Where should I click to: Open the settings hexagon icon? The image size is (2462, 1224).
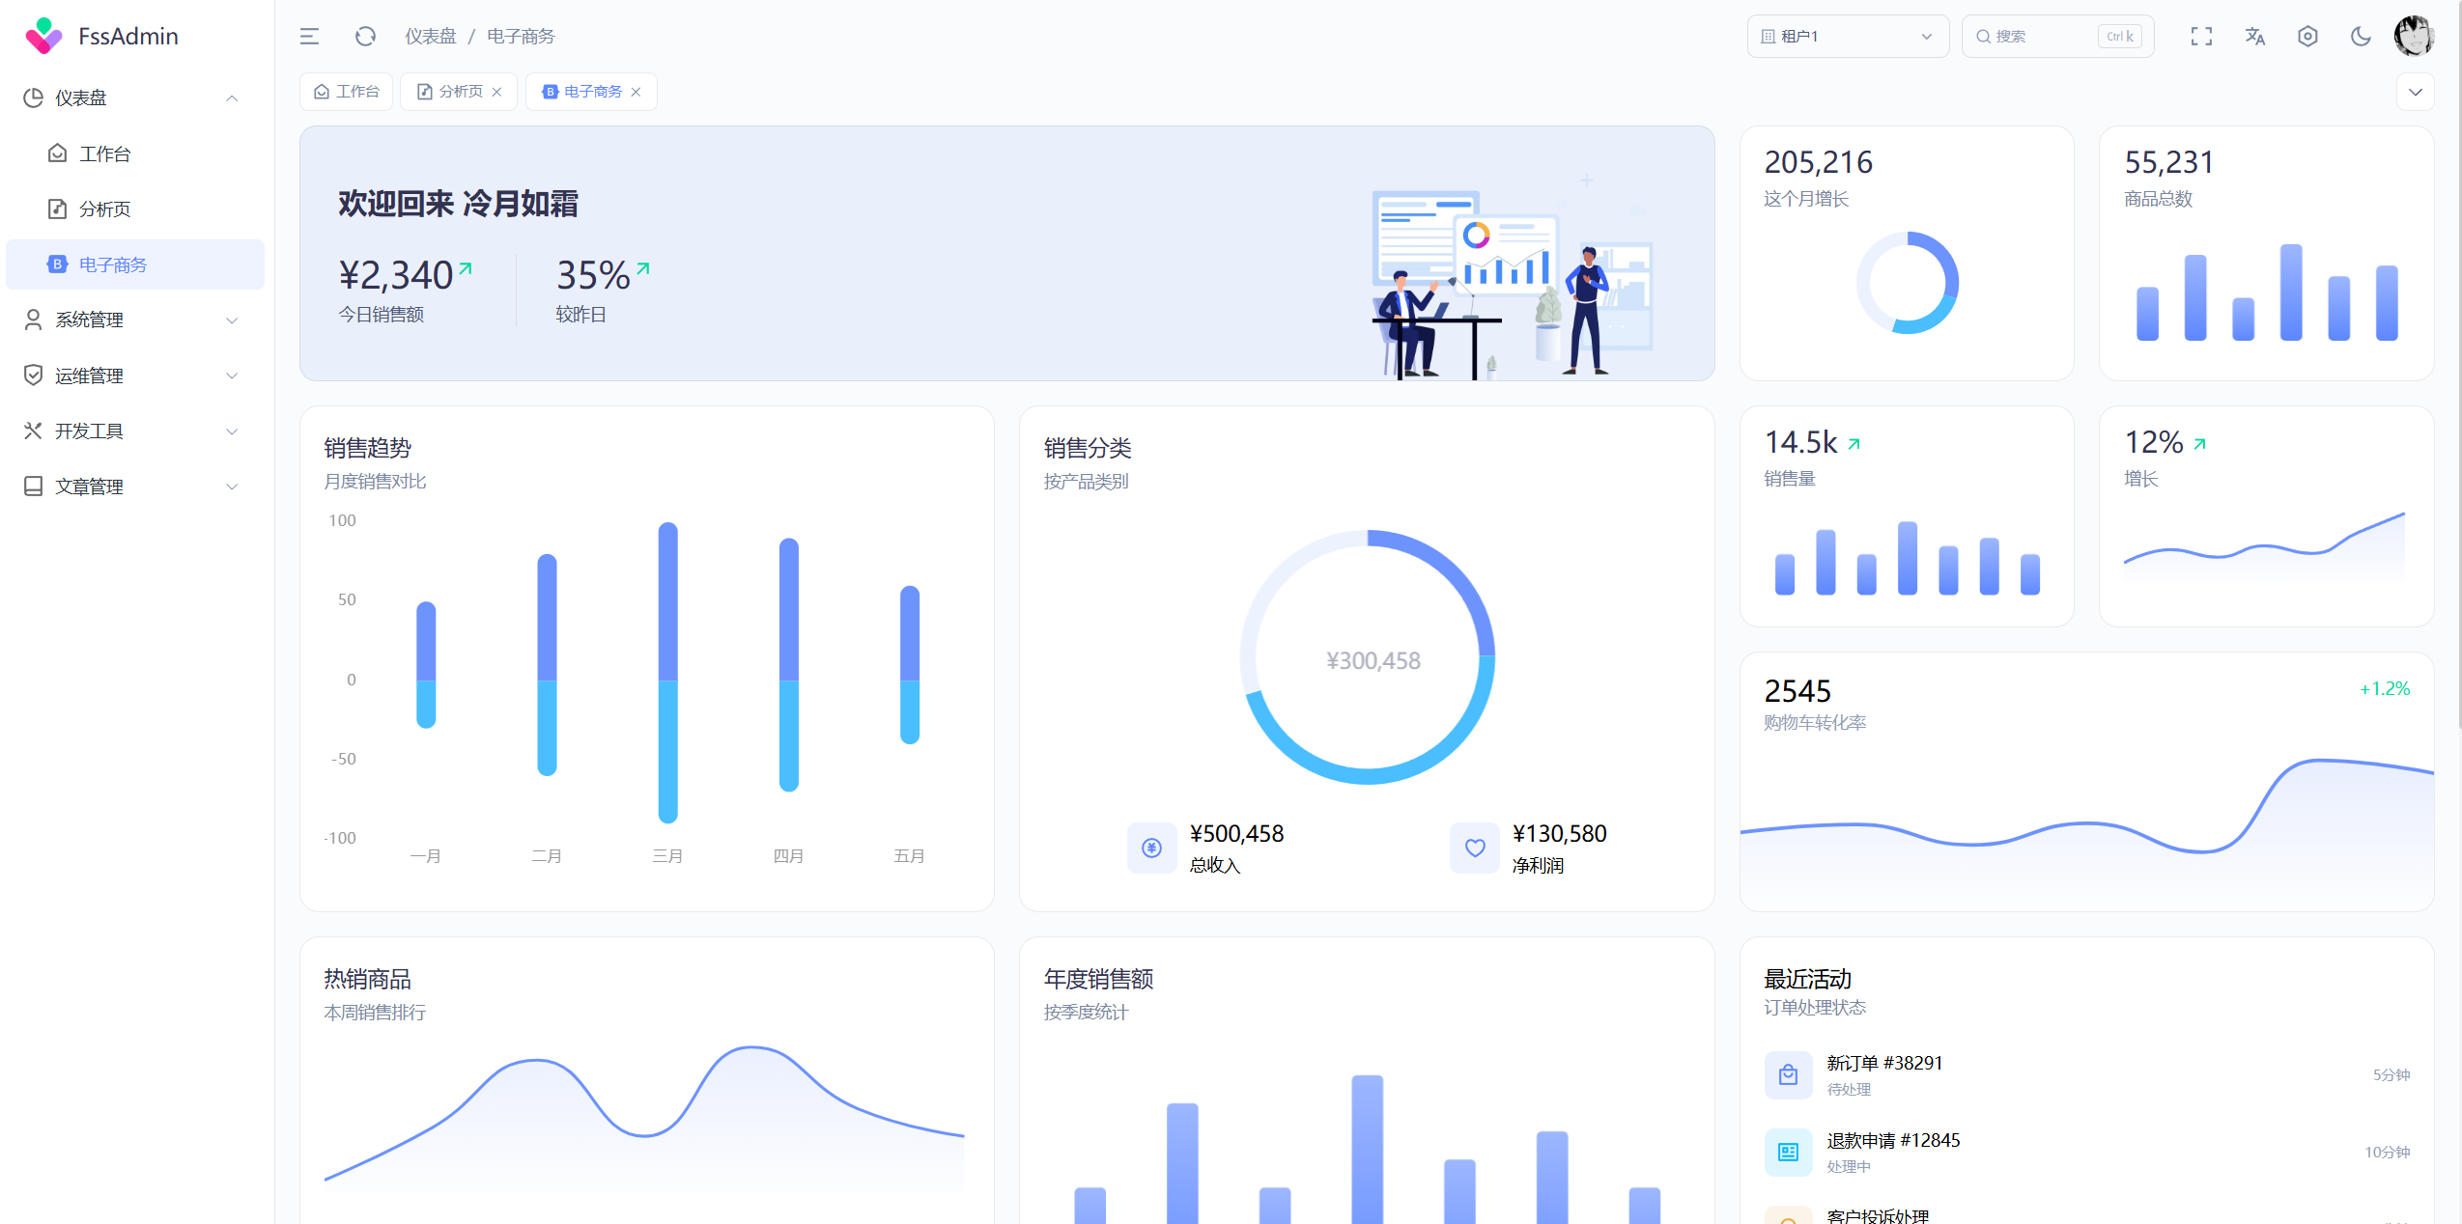click(x=2307, y=37)
